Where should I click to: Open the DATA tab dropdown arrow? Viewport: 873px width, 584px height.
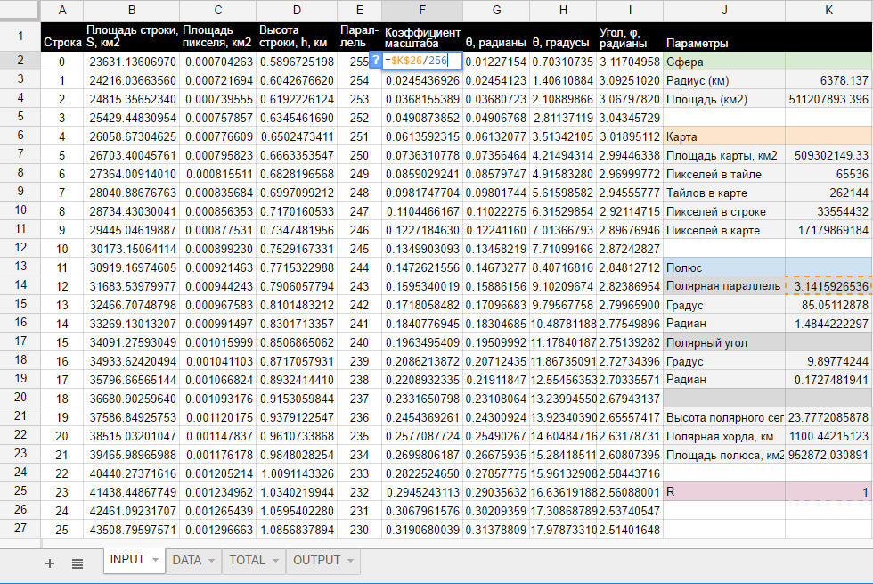pyautogui.click(x=211, y=561)
